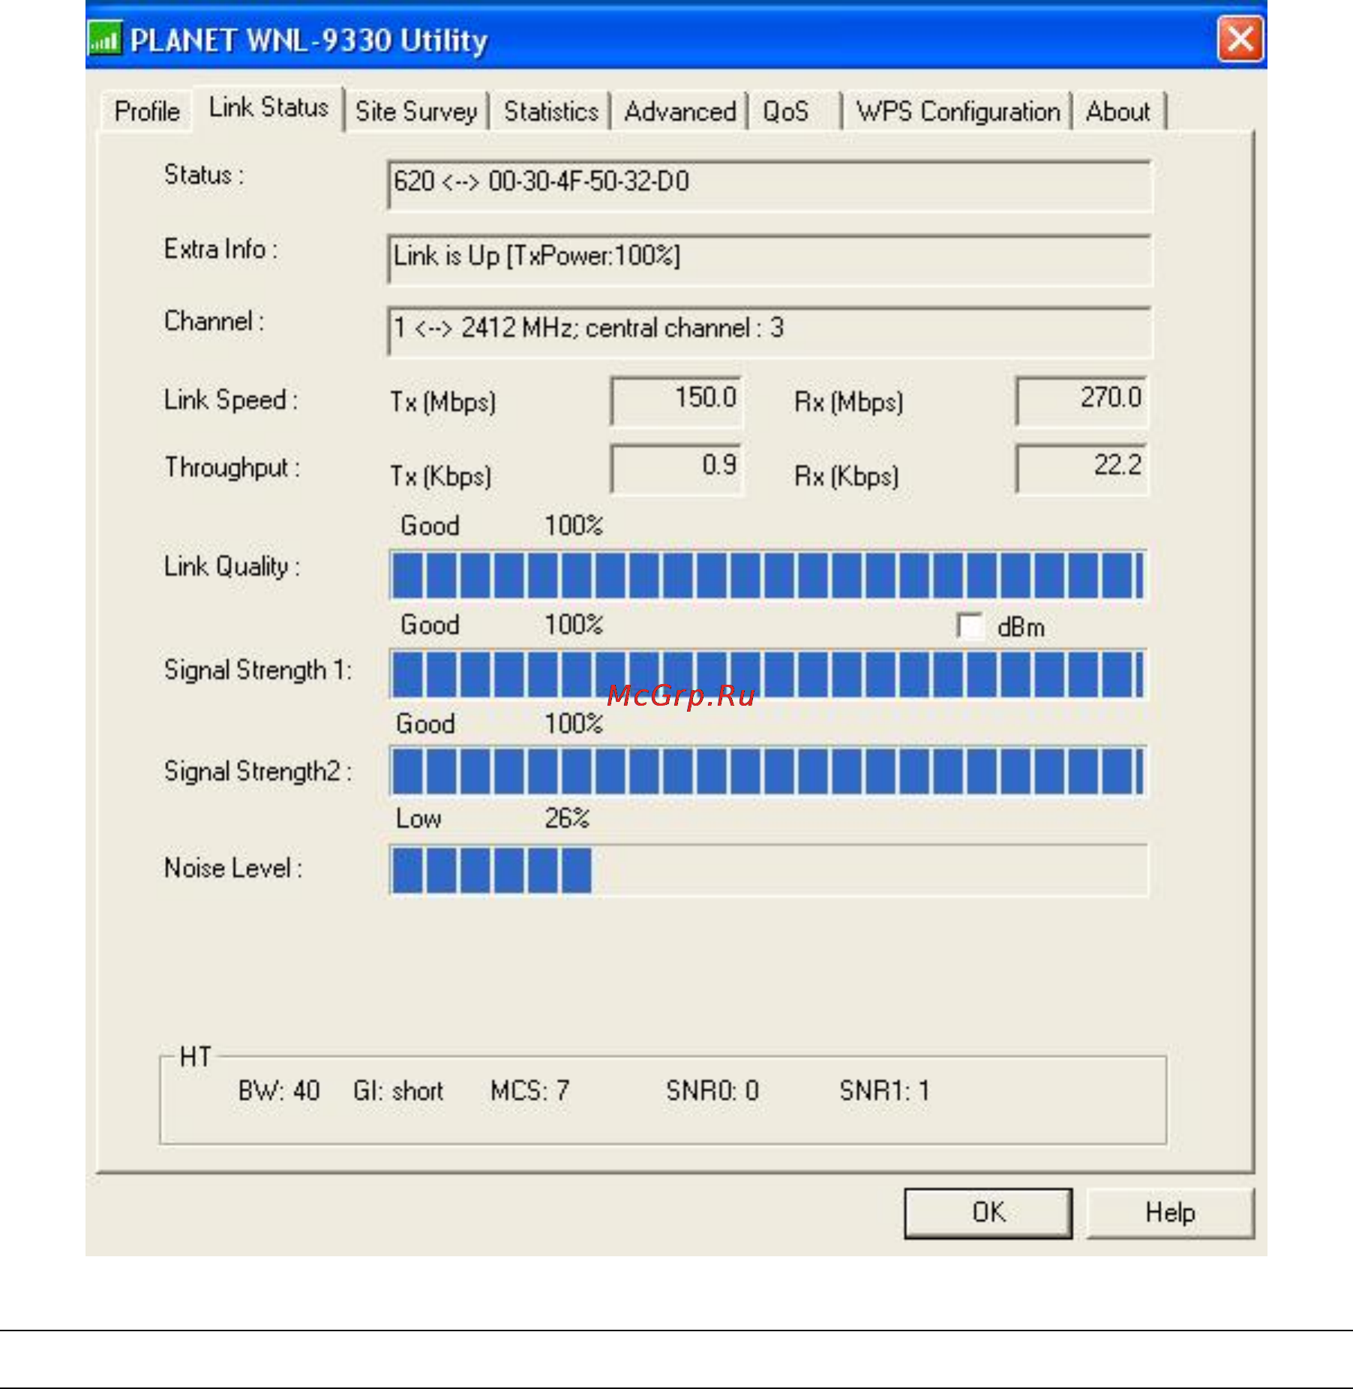Viewport: 1353px width, 1389px height.
Task: Select the Link Status tab
Action: tap(268, 108)
